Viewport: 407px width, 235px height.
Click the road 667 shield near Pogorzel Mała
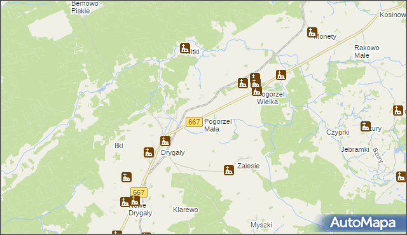(x=194, y=122)
